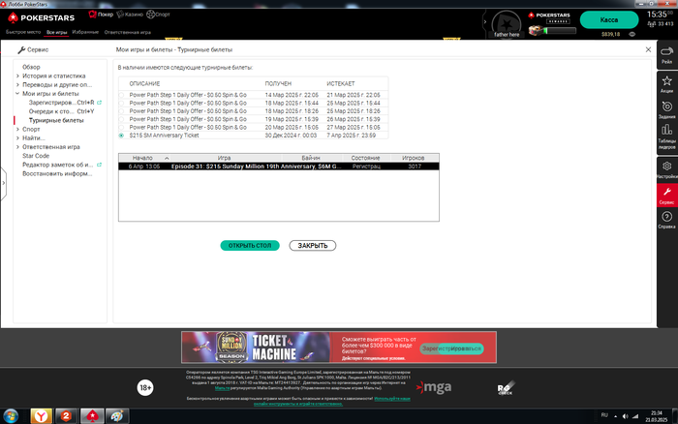The image size is (678, 424).
Task: Sort tournaments by Начало column
Action: pyautogui.click(x=144, y=158)
